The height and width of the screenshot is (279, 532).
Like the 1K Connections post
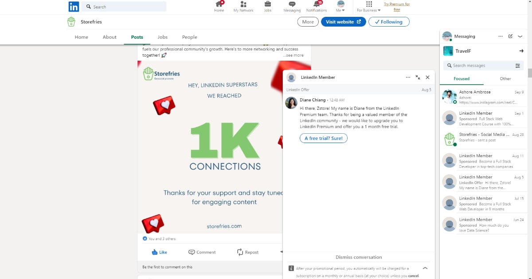pyautogui.click(x=159, y=252)
